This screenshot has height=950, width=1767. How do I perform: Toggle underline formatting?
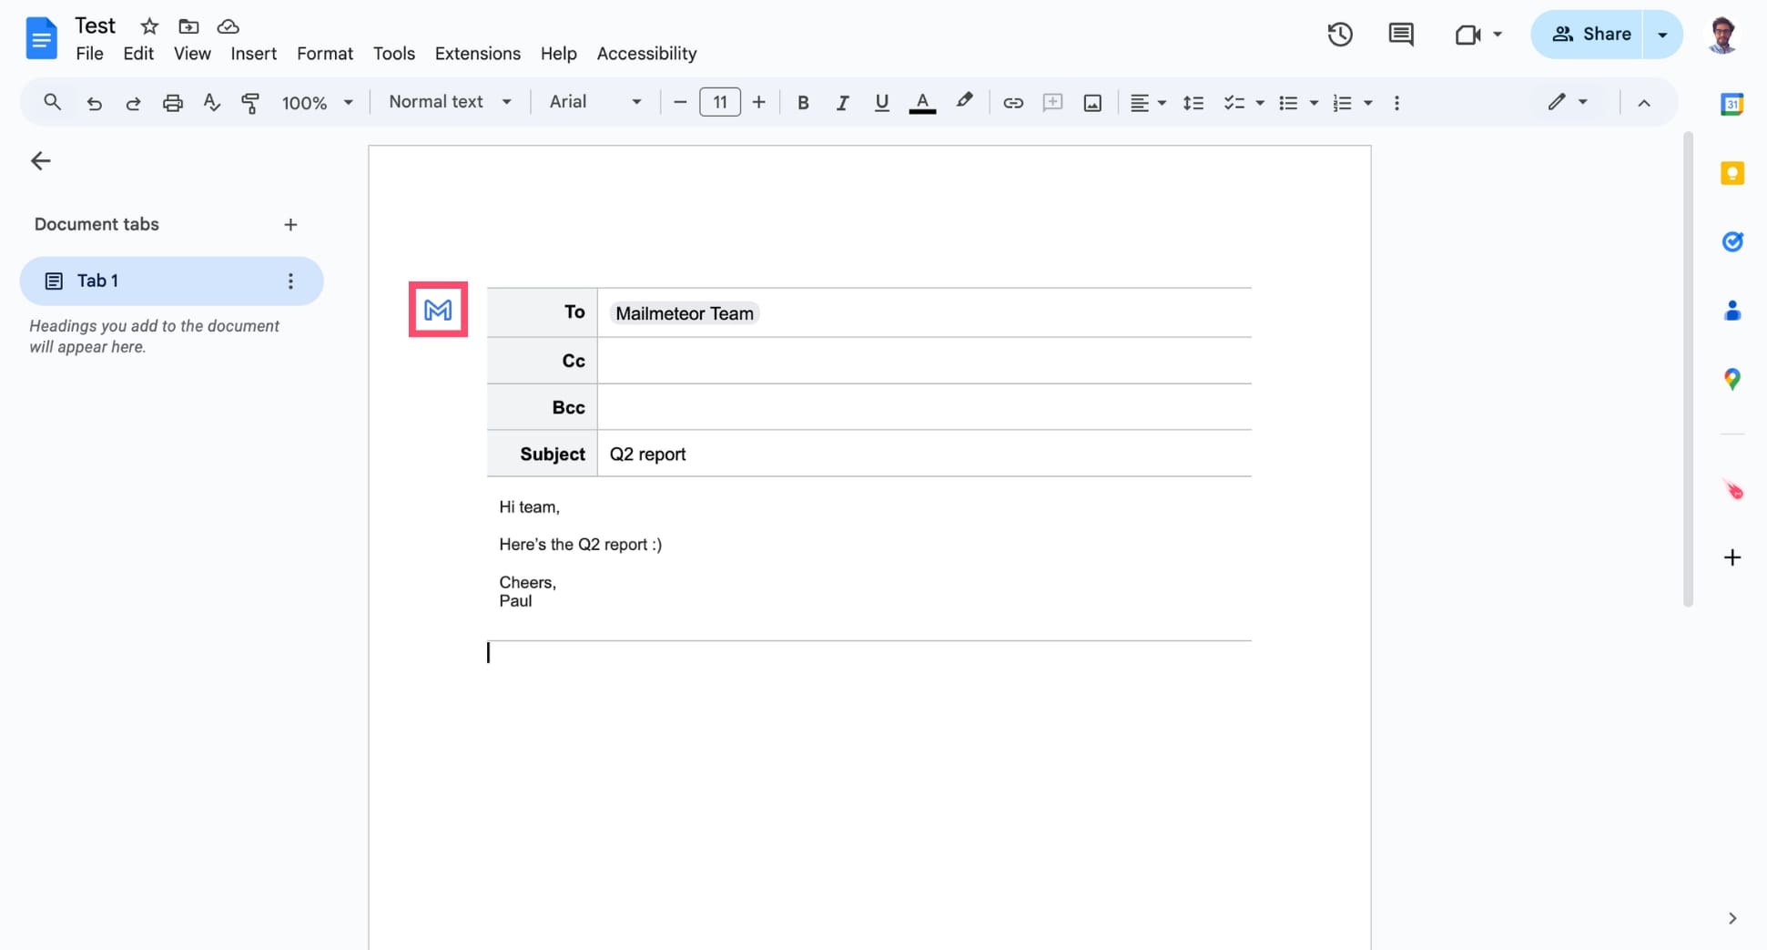[881, 102]
